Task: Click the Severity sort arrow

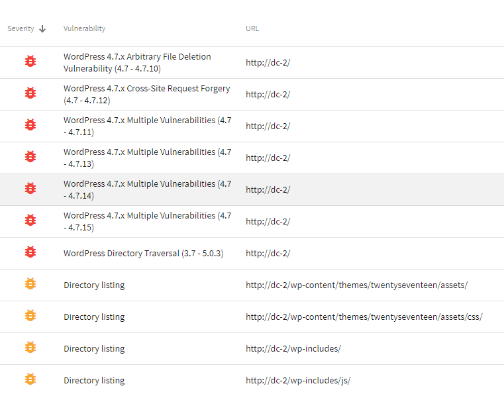Action: 43,29
